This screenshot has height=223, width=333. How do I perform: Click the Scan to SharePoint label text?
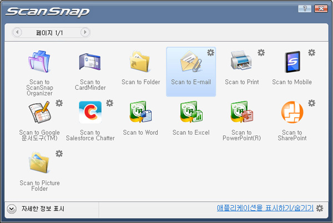point(292,135)
